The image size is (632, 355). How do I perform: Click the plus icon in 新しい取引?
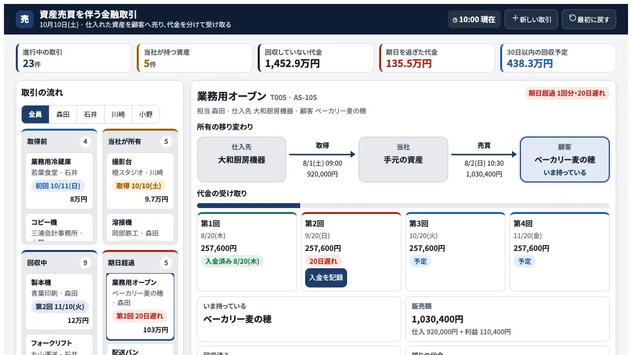(x=515, y=18)
